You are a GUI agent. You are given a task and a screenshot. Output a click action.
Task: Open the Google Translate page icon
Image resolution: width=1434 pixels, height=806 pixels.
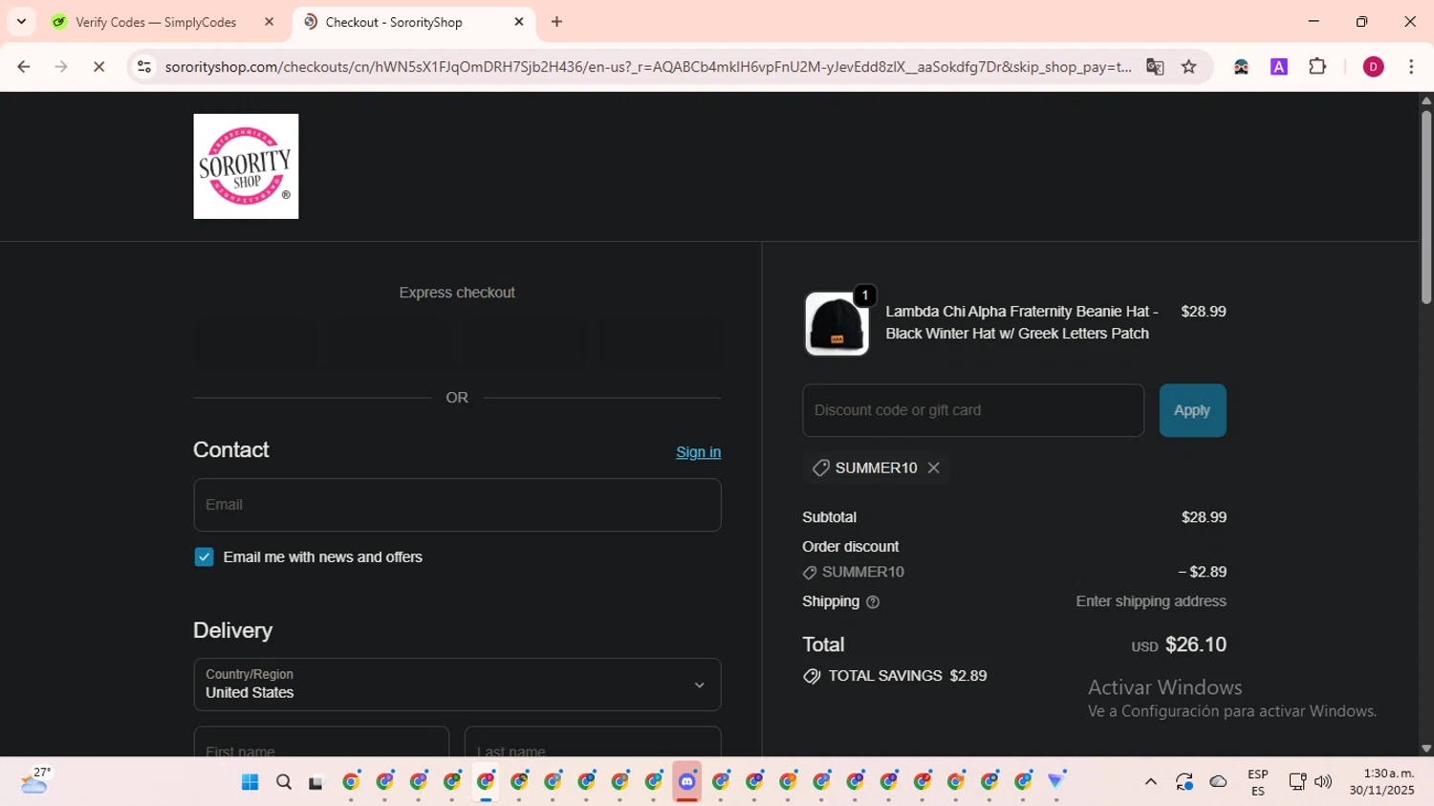point(1155,67)
